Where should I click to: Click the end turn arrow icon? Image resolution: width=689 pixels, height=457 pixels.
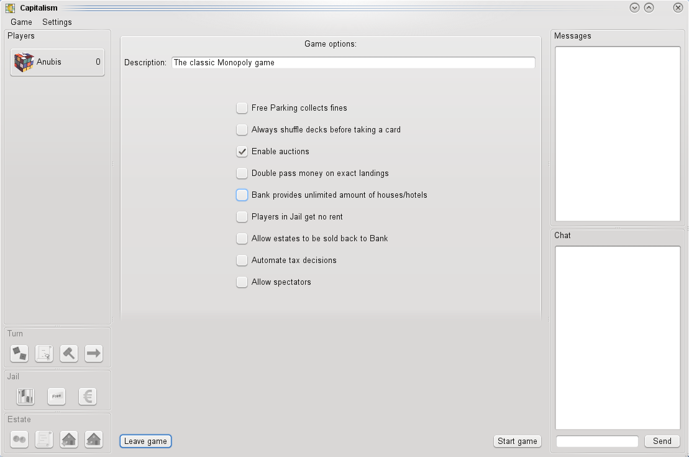94,353
